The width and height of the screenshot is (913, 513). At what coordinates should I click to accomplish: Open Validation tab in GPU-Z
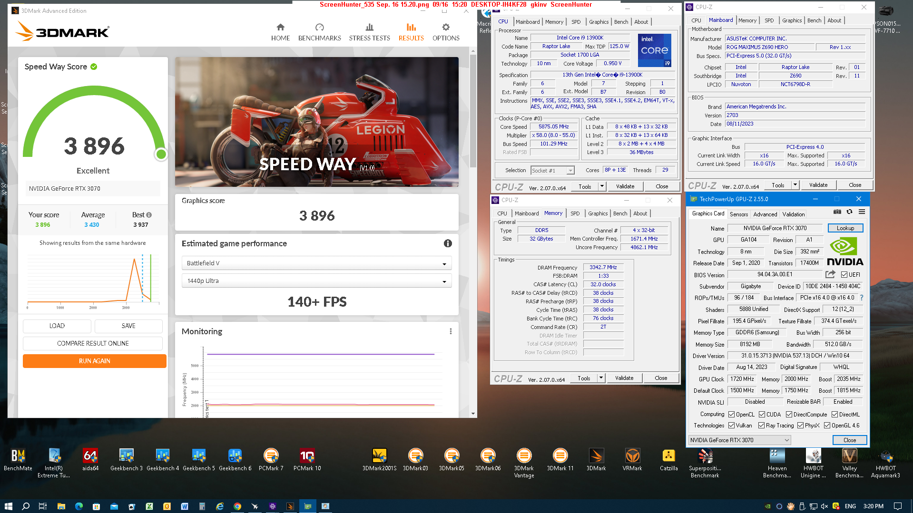tap(793, 214)
